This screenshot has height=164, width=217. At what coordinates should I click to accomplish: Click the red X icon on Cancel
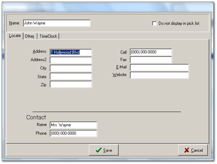186,150
